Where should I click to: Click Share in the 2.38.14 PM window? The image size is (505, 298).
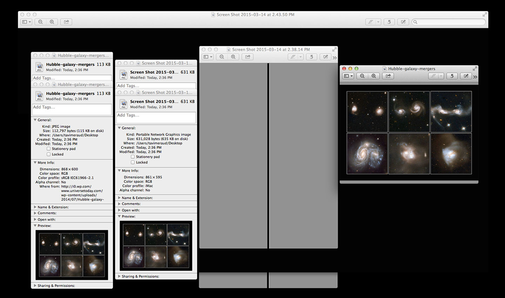click(248, 57)
